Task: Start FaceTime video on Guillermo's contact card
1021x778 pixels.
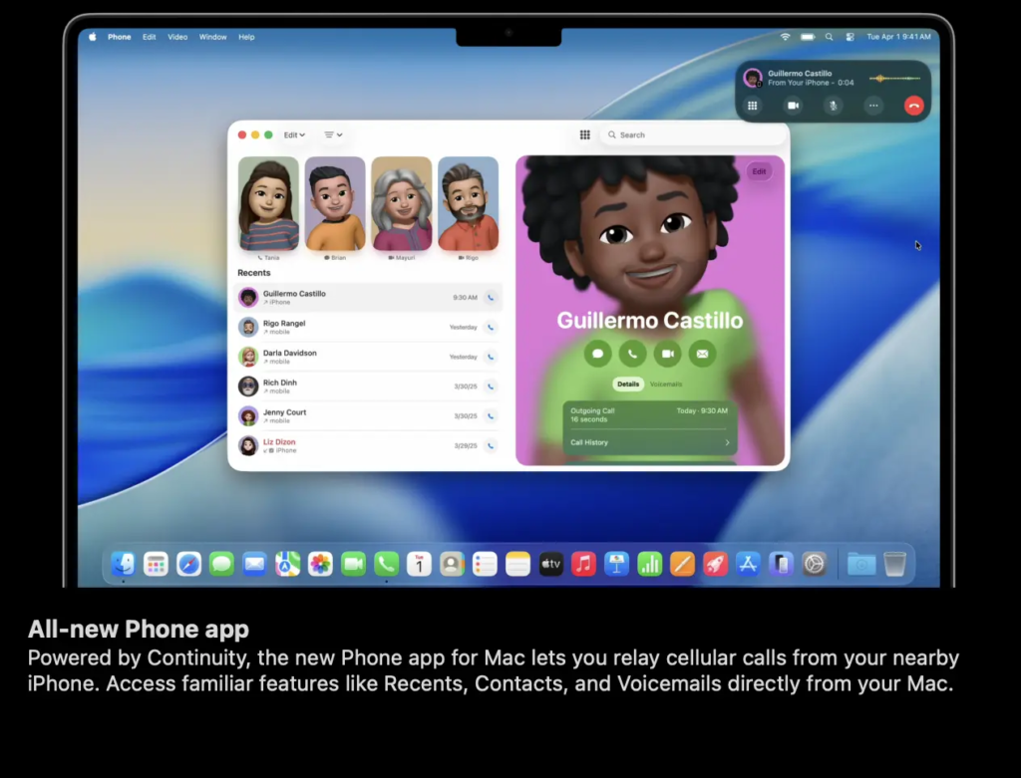Action: pos(667,353)
